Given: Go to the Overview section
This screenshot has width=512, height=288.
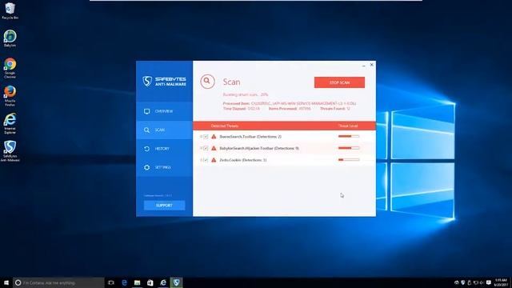Looking at the screenshot, I should tap(164, 111).
